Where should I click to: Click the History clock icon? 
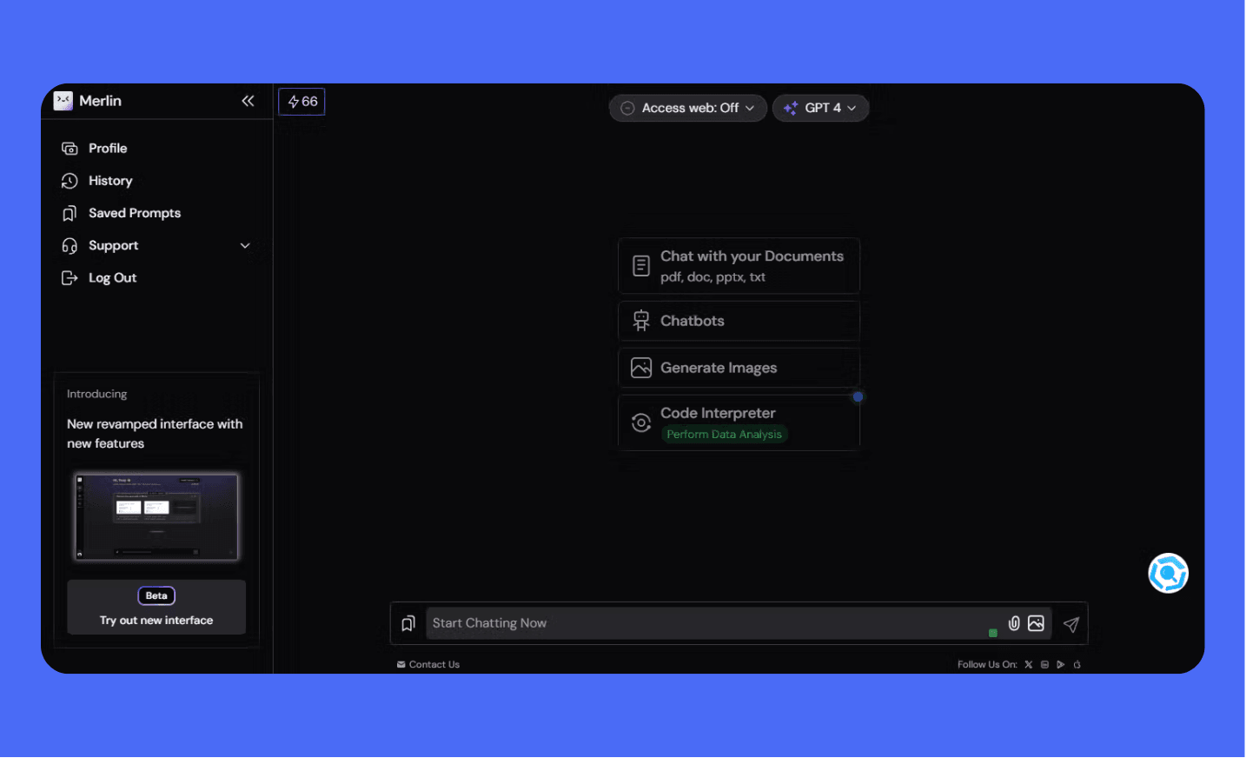(x=70, y=181)
